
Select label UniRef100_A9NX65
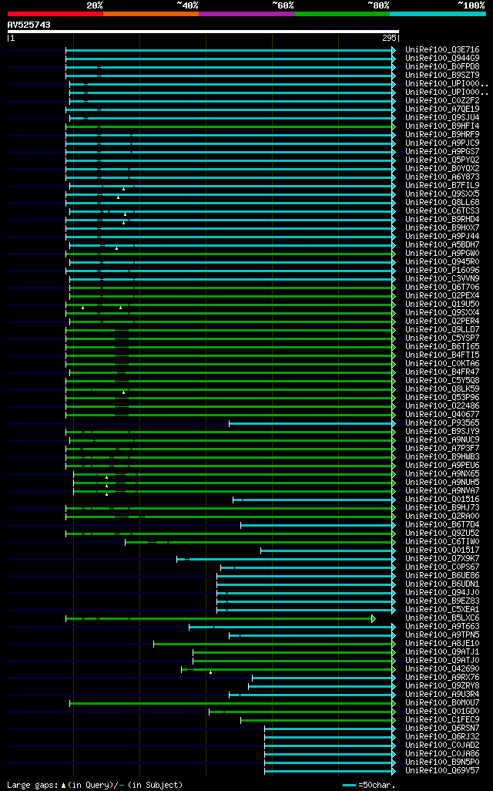tap(443, 473)
